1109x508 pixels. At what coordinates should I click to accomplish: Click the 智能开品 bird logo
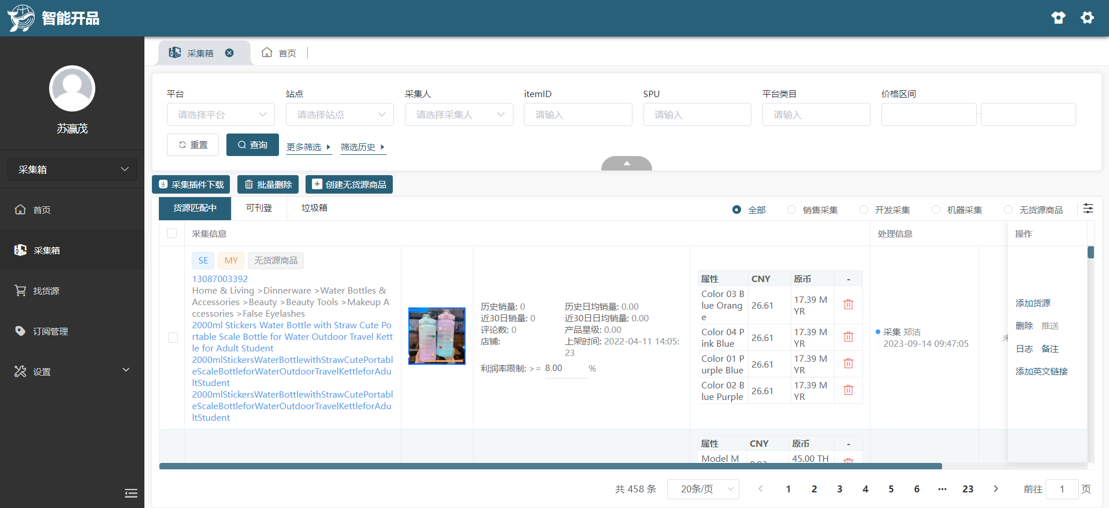point(21,18)
